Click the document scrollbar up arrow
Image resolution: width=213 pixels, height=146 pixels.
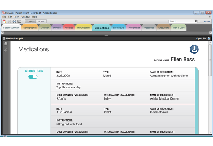tap(210, 42)
